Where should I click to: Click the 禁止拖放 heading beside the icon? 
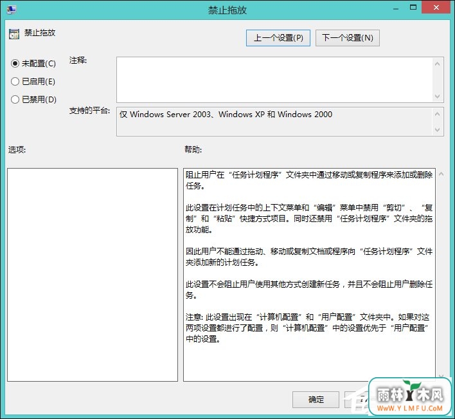(40, 33)
